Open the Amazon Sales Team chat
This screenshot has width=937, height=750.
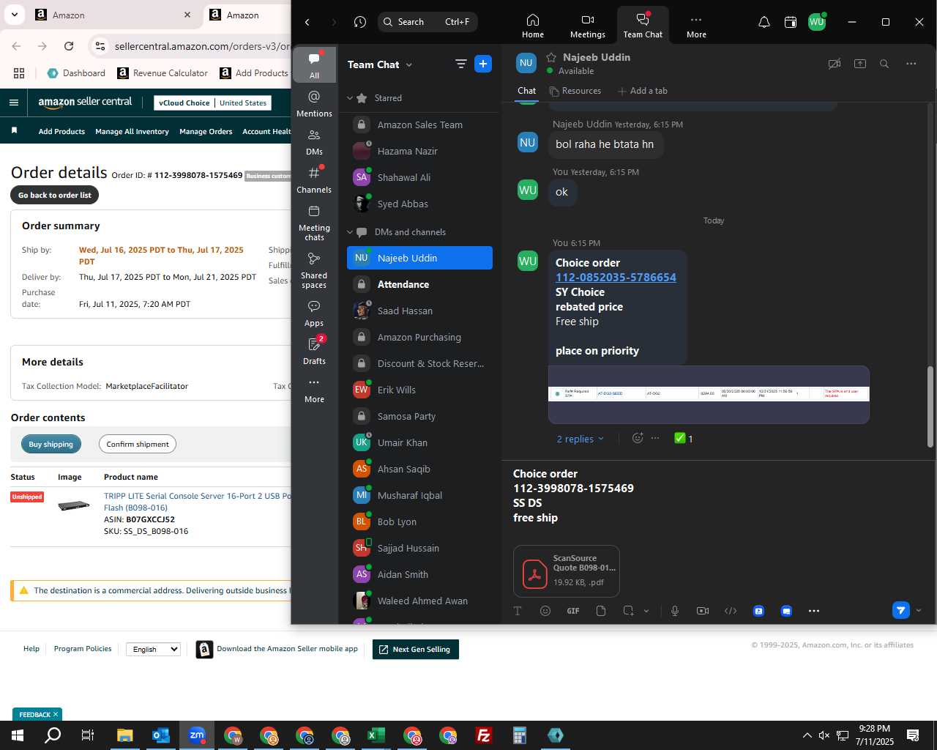419,125
